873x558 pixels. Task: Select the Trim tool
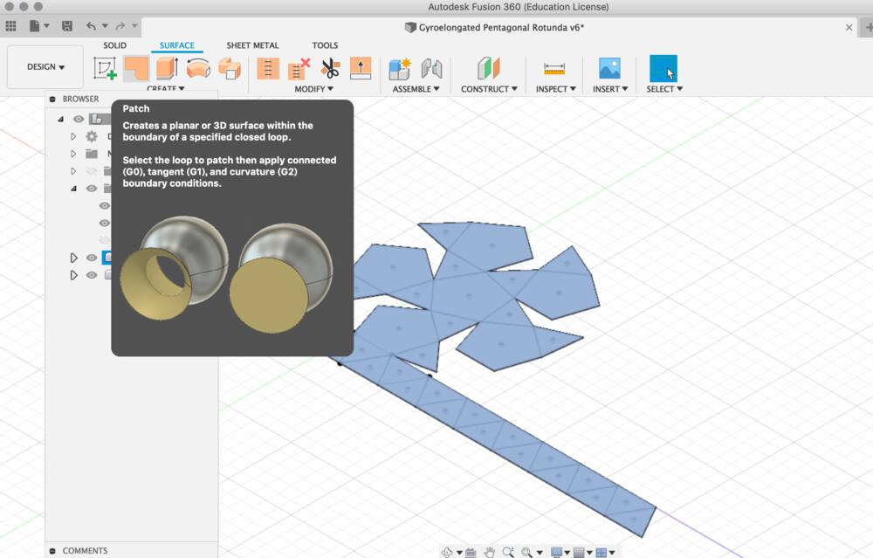point(329,68)
